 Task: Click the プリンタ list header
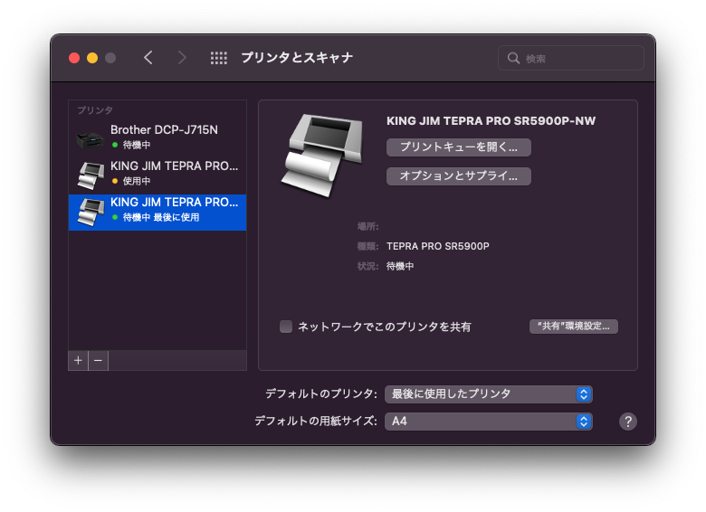95,109
